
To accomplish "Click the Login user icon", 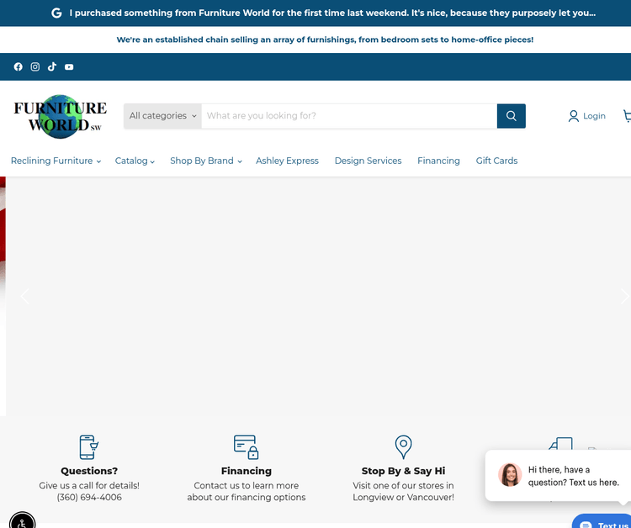I will pos(574,116).
